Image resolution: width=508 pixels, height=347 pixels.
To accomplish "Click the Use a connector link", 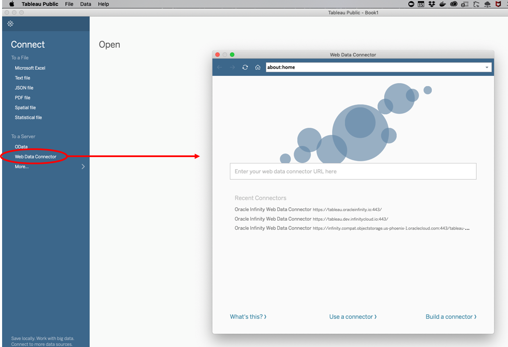I will click(353, 317).
